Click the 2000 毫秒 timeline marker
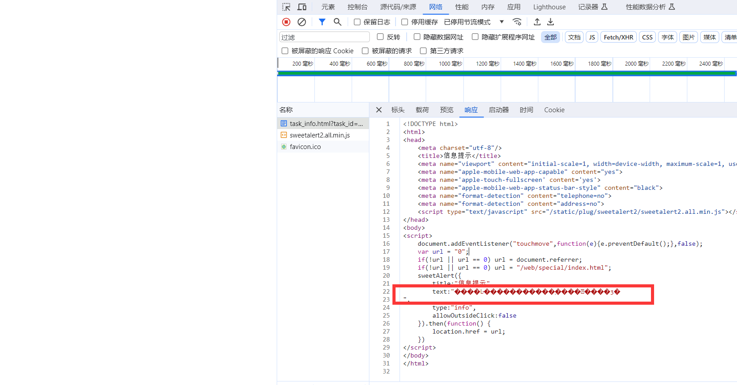Viewport: 737px width, 385px height. (x=637, y=64)
